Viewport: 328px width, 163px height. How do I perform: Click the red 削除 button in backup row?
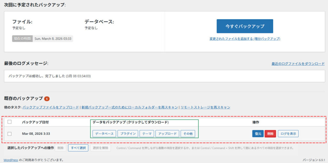(270, 134)
